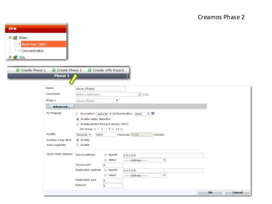Click the green plus icon beside Create Phase 2
The height and width of the screenshot is (204, 272).
pos(54,70)
